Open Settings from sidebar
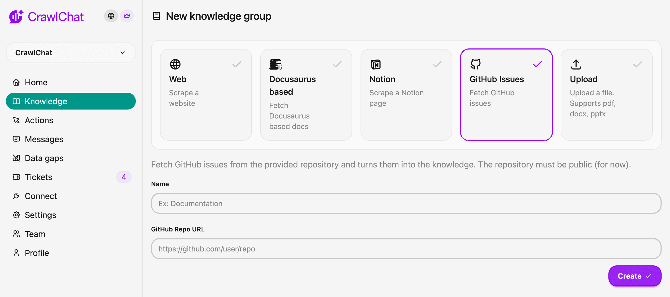Viewport: 670px width, 297px height. [x=71, y=215]
